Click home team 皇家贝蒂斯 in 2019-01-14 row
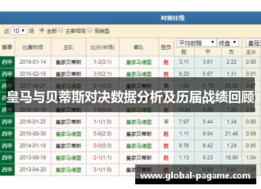The width and height of the screenshot is (261, 189). point(68,62)
